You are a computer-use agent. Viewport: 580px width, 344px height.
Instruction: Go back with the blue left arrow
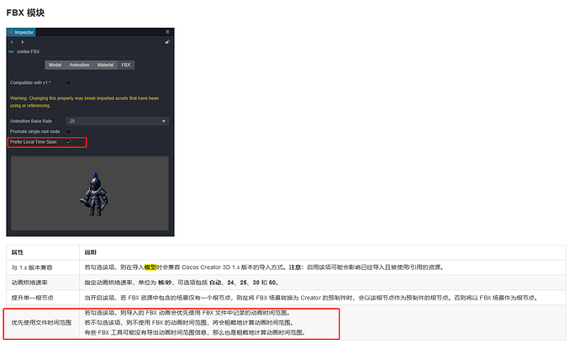point(12,42)
